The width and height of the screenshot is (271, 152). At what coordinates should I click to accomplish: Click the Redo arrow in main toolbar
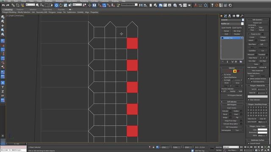(x=8, y=5)
